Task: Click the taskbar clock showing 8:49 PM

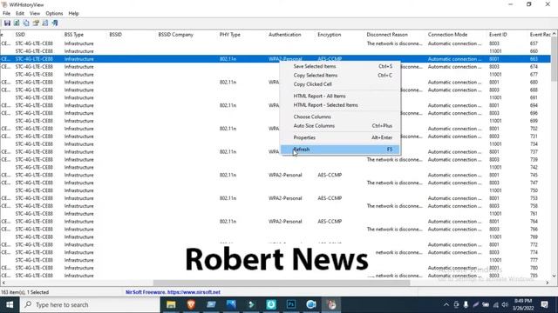Action: click(523, 304)
